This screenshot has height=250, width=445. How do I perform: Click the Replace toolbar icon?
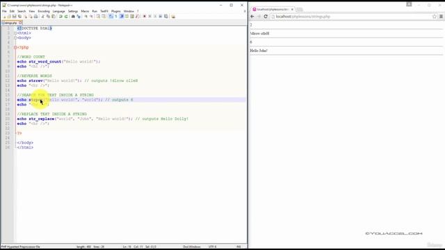point(79,17)
